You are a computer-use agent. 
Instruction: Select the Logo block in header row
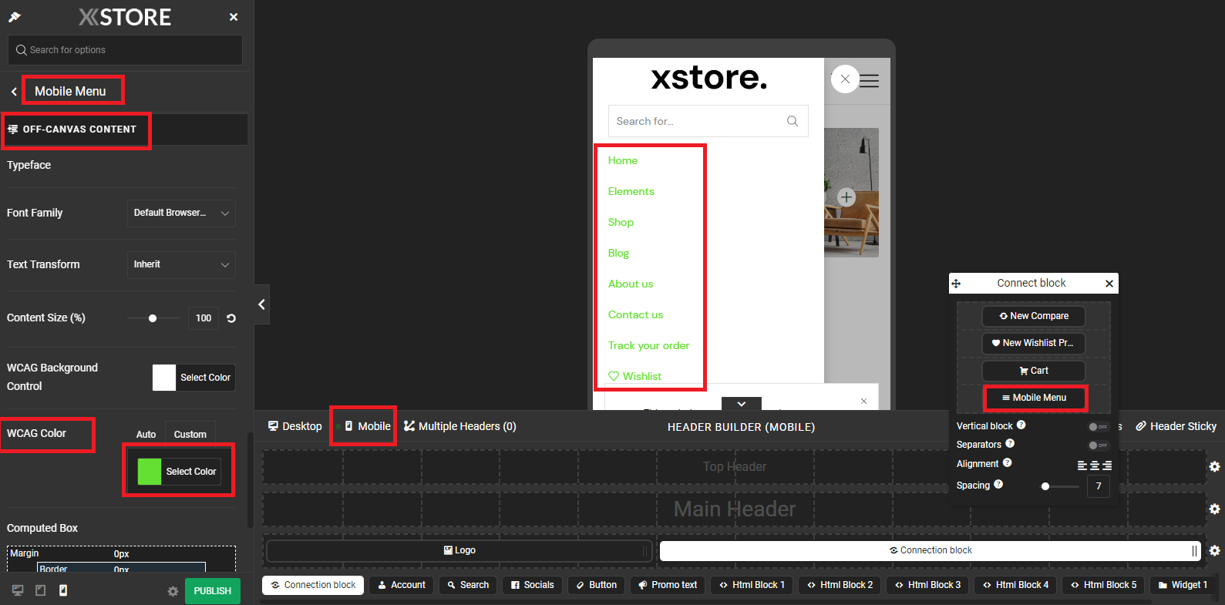459,550
